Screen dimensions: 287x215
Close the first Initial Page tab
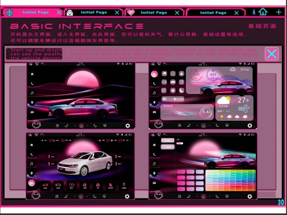point(59,13)
